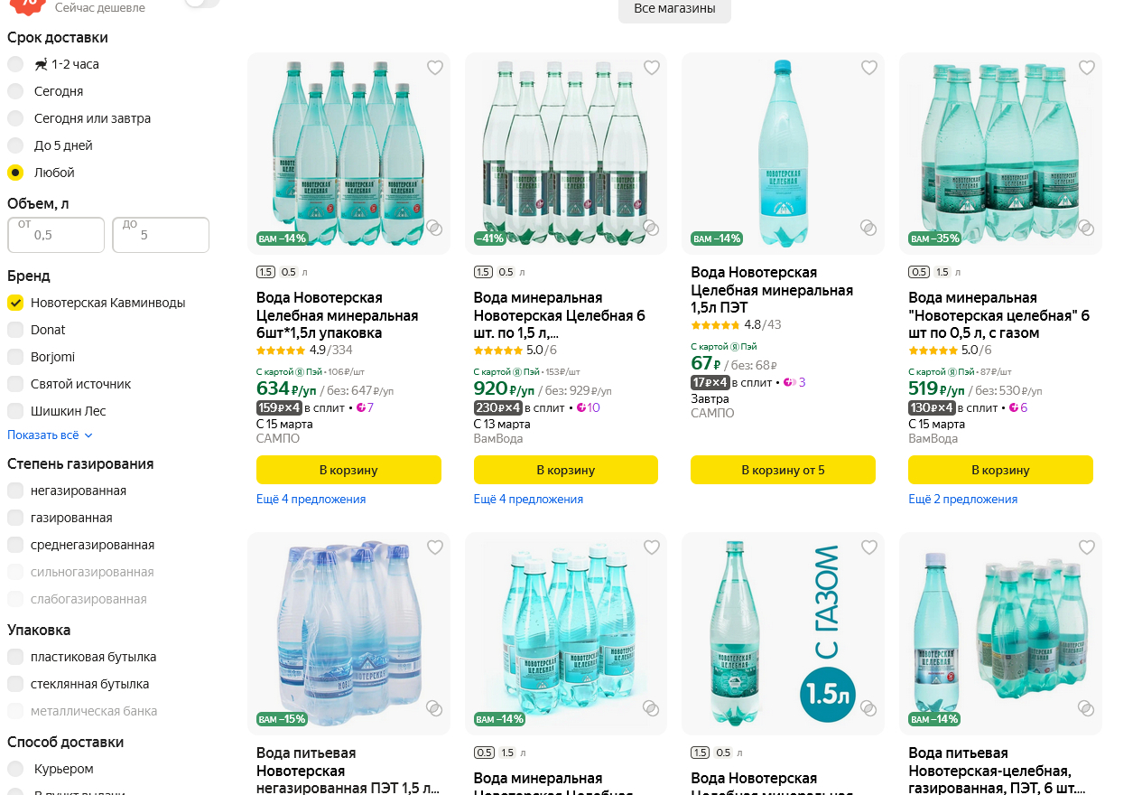
Task: Select the 'Сегодня' delivery radio option
Action: (15, 91)
